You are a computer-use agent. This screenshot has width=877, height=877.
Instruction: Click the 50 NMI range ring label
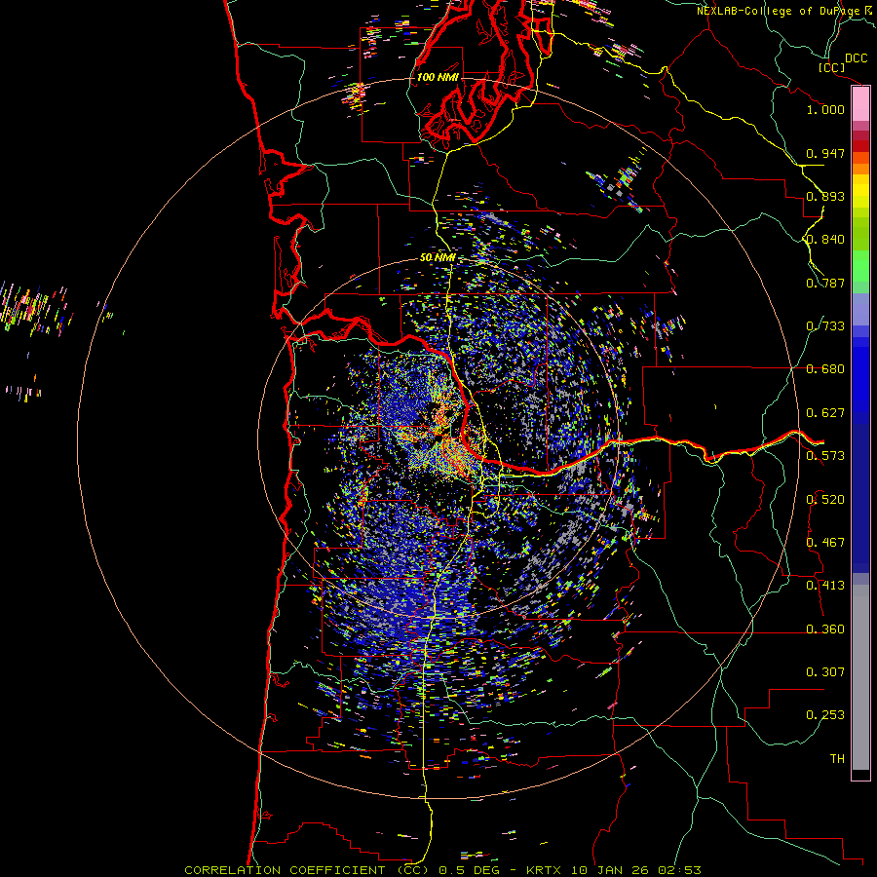coord(438,258)
